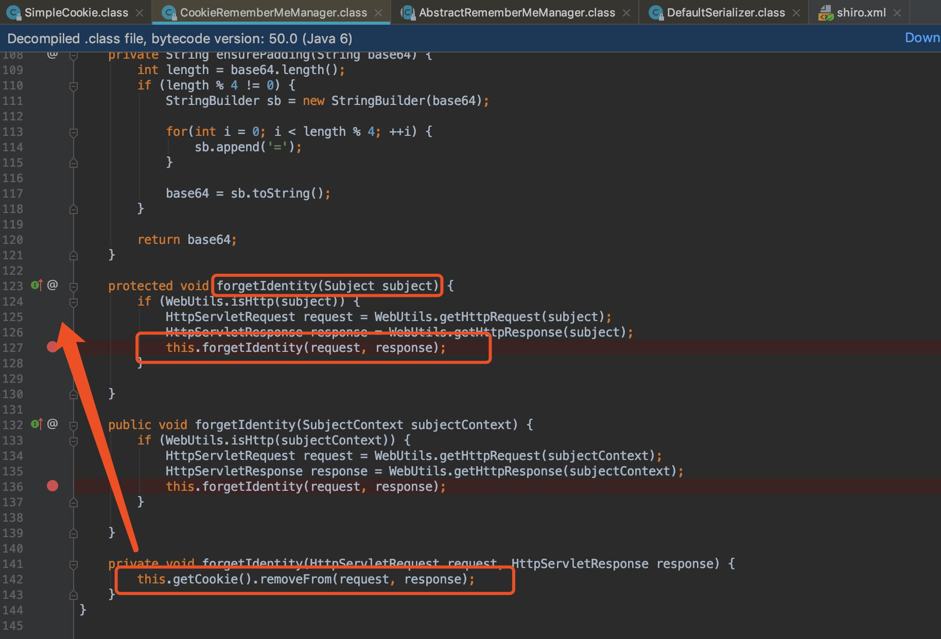Viewport: 941px width, 639px height.
Task: Close the AbstractRememberMeManager.class tab
Action: pos(626,13)
